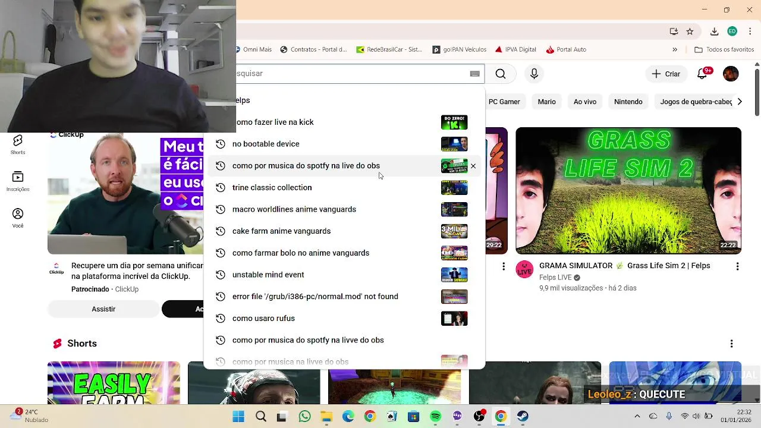The image size is (761, 428).
Task: Open Spotify from the taskbar
Action: click(x=435, y=416)
